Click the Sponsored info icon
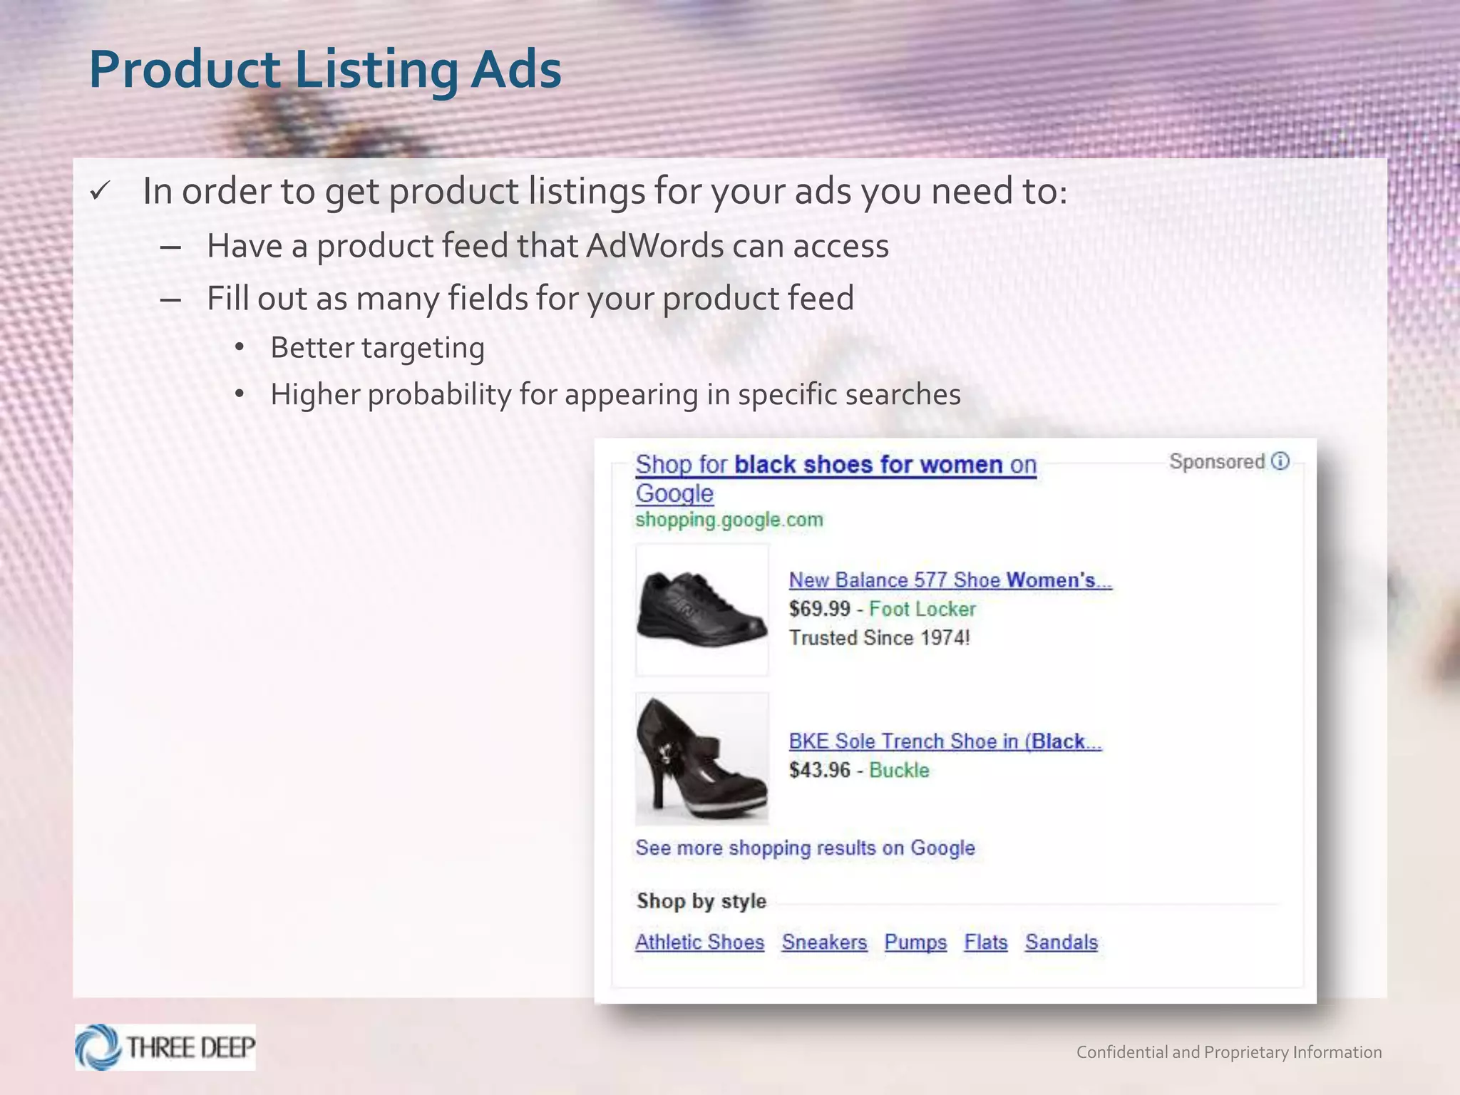This screenshot has height=1095, width=1460. point(1280,461)
